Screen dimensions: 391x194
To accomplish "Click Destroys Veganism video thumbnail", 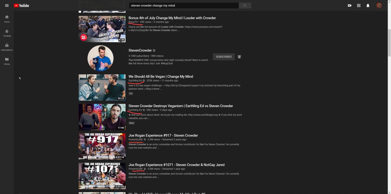I will pyautogui.click(x=102, y=117).
